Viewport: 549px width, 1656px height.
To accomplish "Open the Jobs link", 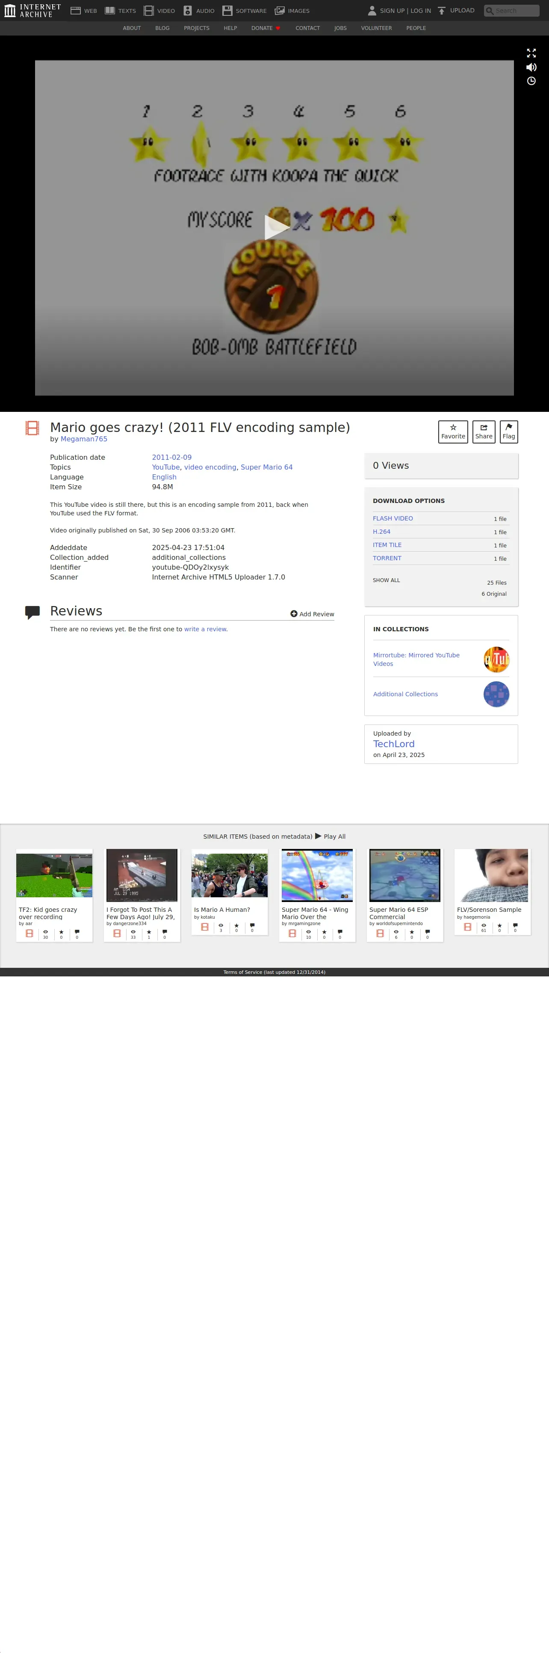I will coord(340,28).
